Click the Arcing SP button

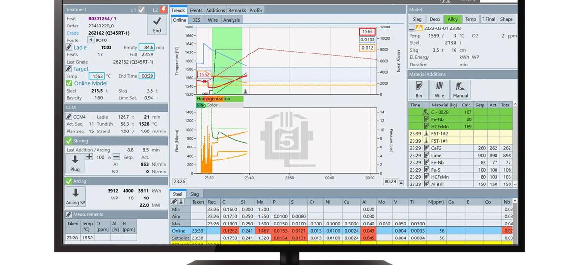point(75,197)
